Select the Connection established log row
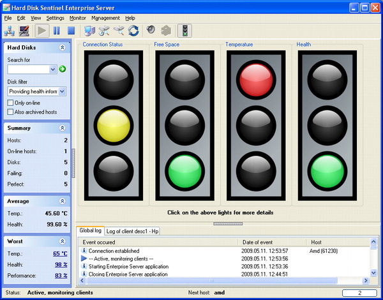The height and width of the screenshot is (300, 383). [x=224, y=251]
